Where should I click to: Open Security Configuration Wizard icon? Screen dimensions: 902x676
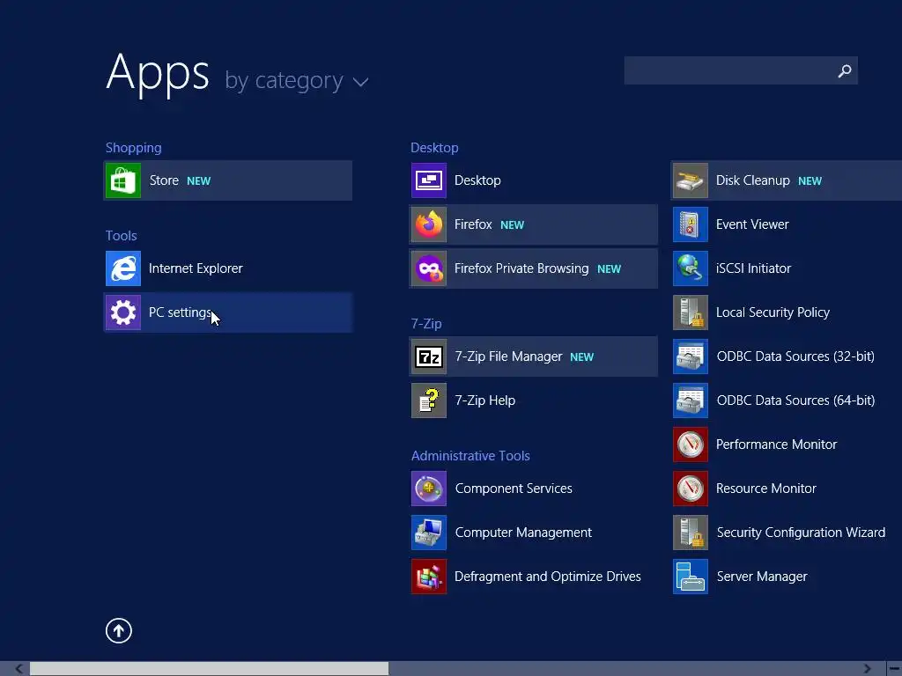[691, 533]
